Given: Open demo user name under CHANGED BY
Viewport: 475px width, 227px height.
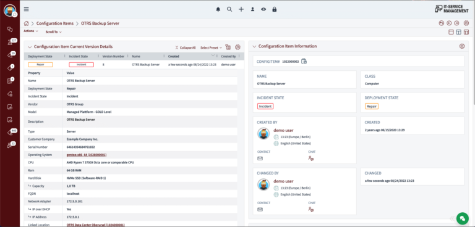Looking at the screenshot, I should (283, 181).
